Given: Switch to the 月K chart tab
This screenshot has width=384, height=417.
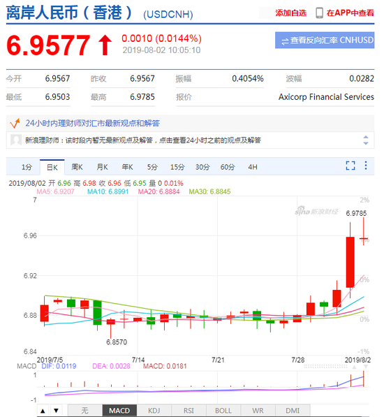Looking at the screenshot, I should tap(103, 167).
